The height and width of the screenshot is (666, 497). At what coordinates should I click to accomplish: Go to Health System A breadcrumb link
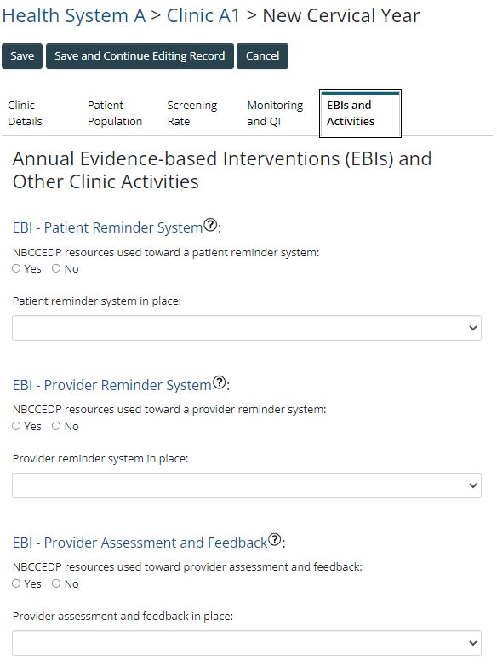point(74,15)
